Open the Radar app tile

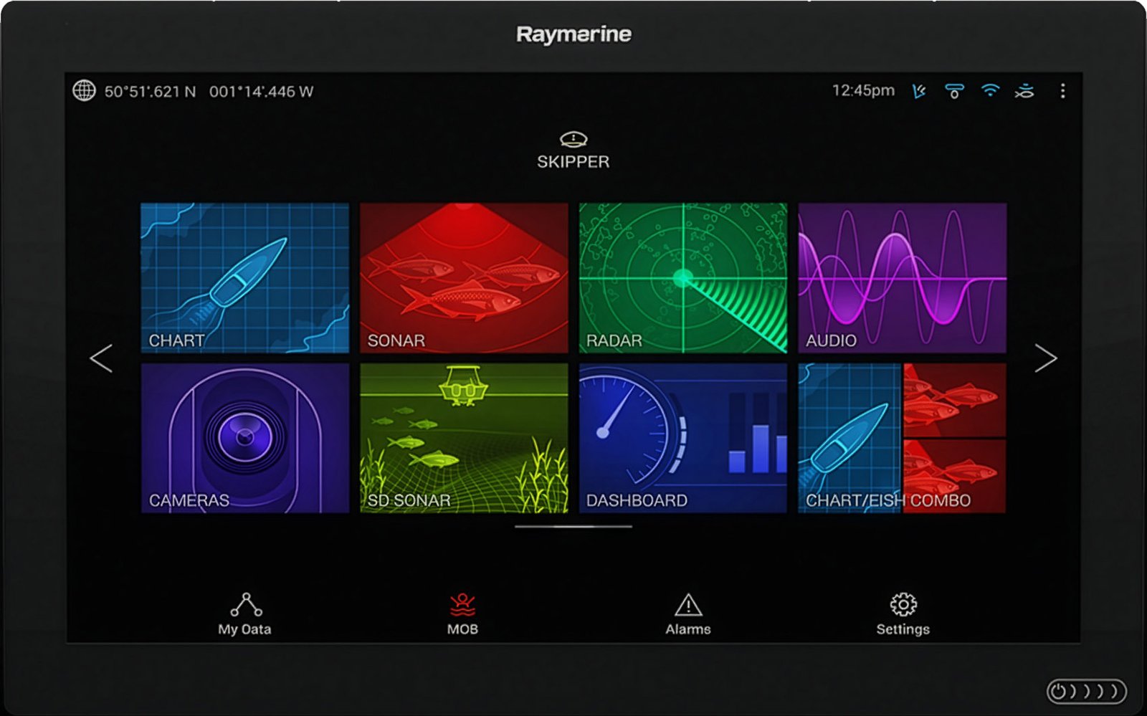(x=683, y=278)
